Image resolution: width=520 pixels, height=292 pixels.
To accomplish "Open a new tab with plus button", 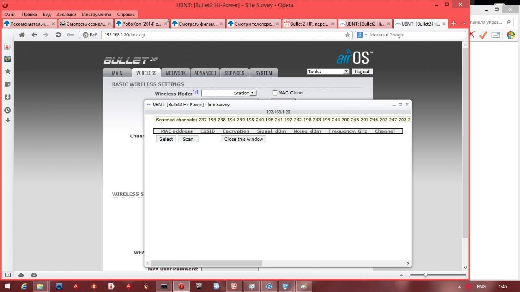I will 454,24.
